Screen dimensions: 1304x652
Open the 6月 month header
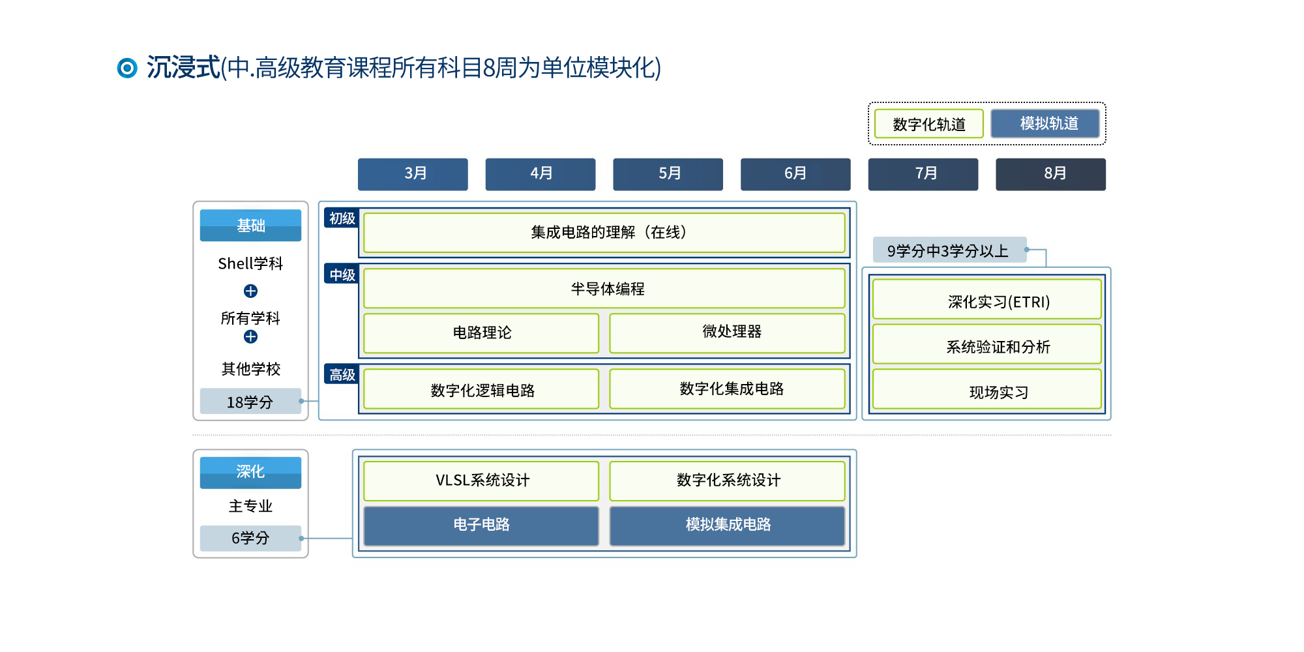(795, 174)
